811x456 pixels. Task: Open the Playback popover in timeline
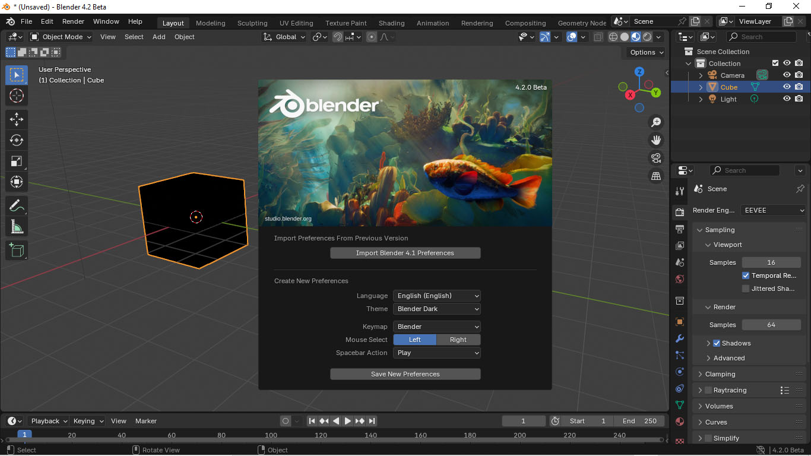tap(49, 421)
